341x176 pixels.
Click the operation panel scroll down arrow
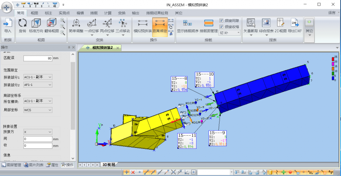[x=73, y=159]
